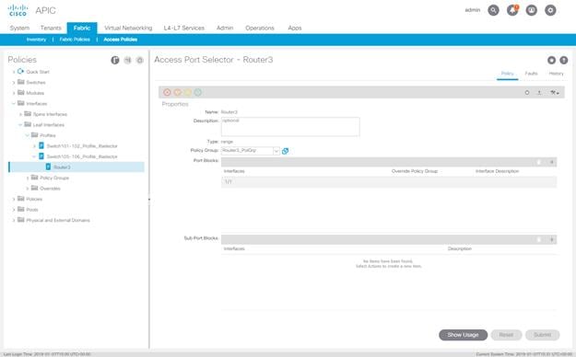
Task: Select Router3 in the tree
Action: [x=62, y=167]
